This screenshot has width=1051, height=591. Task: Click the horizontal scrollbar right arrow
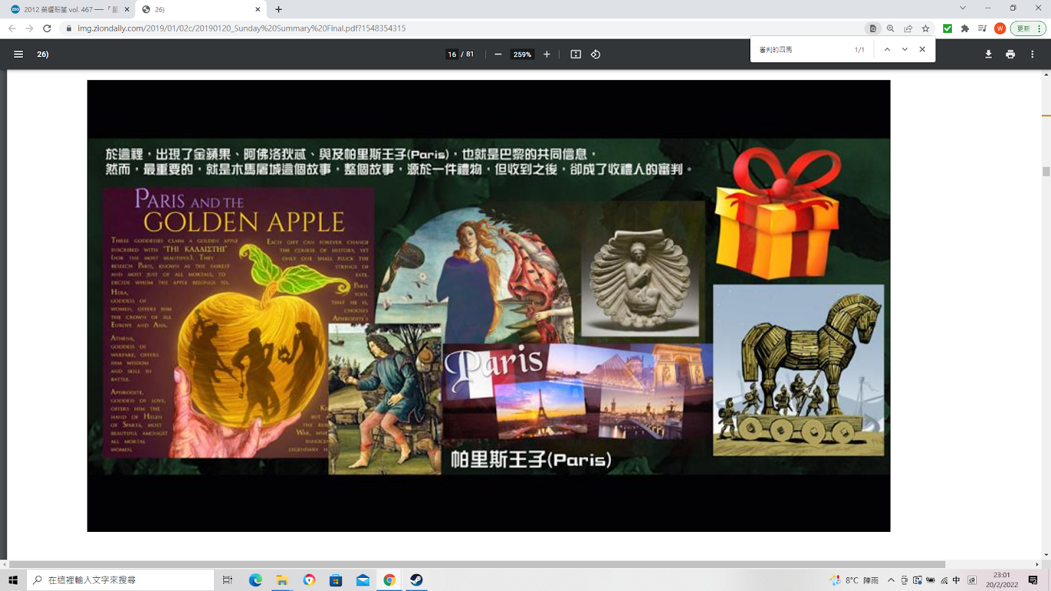pos(1037,564)
